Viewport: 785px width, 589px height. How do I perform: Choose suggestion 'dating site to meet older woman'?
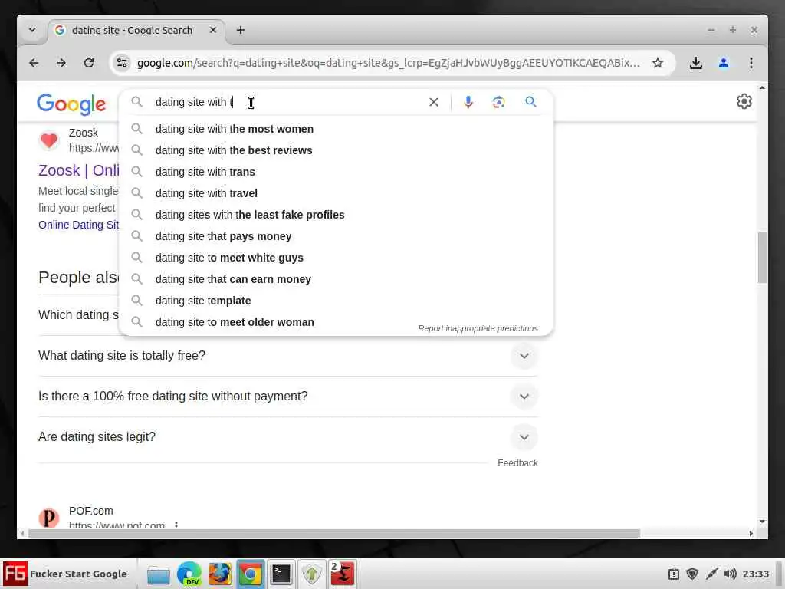(336, 323)
